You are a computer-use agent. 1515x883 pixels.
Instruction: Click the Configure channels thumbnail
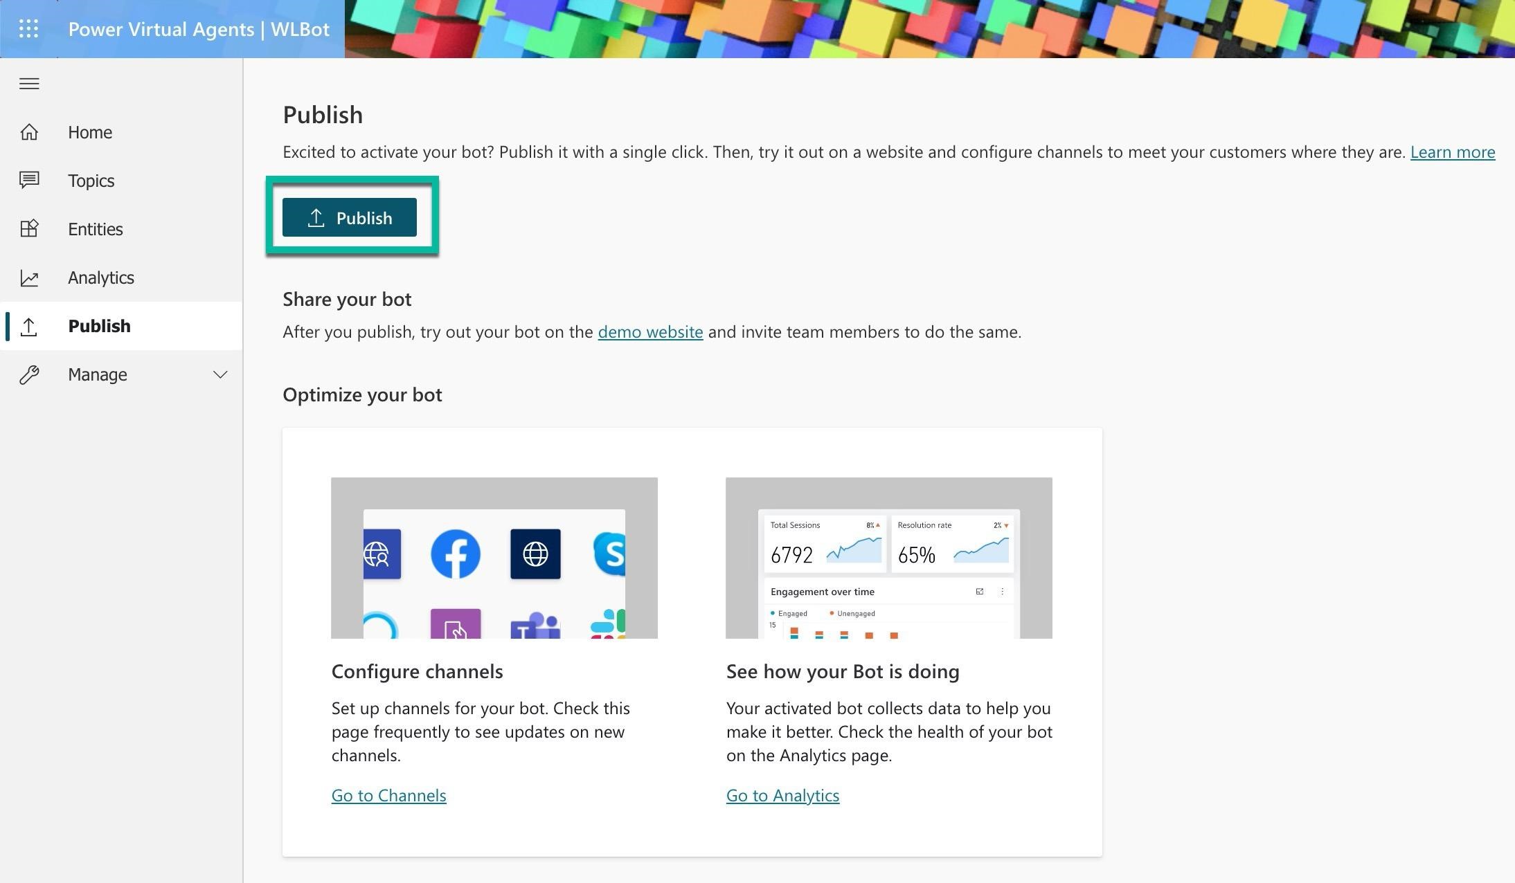[494, 557]
